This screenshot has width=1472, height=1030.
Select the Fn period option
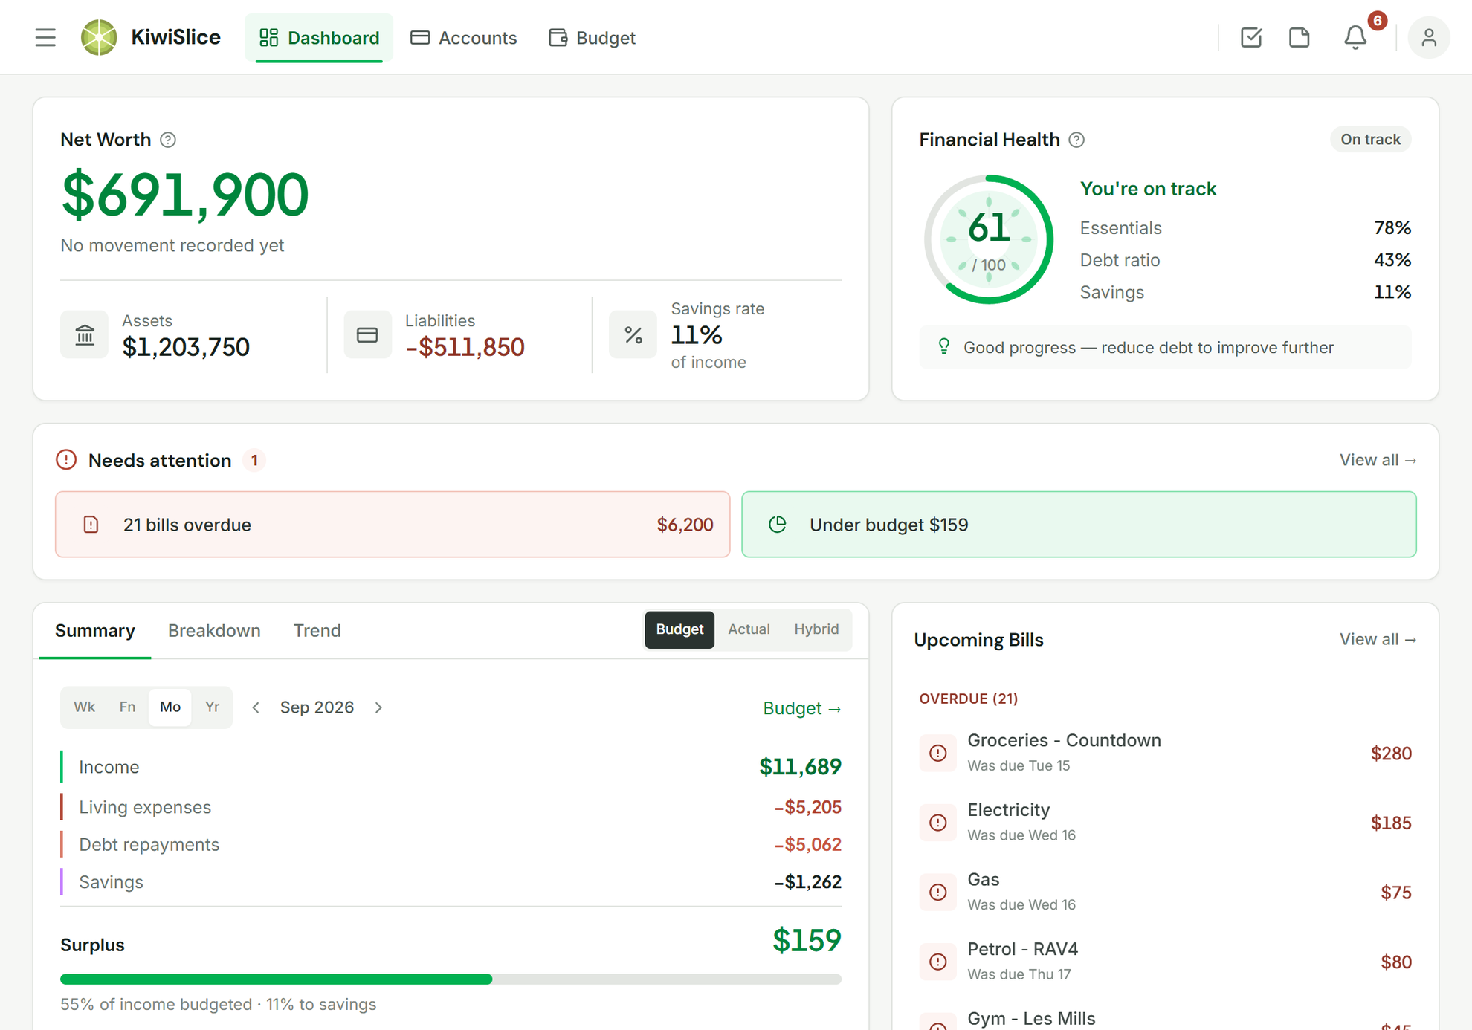click(x=127, y=707)
